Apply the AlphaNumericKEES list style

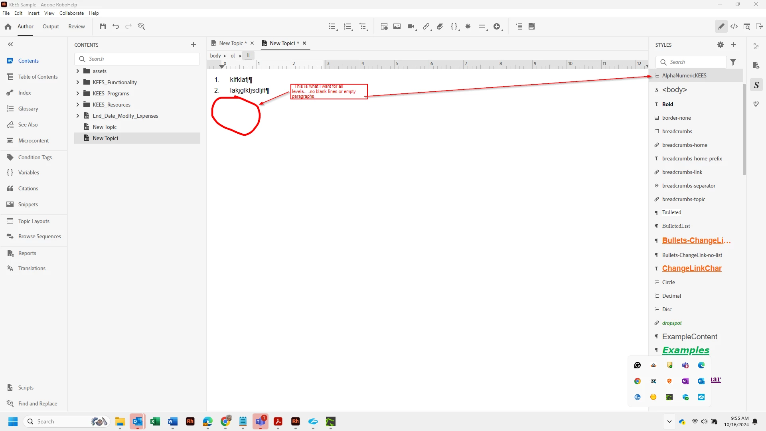[684, 75]
